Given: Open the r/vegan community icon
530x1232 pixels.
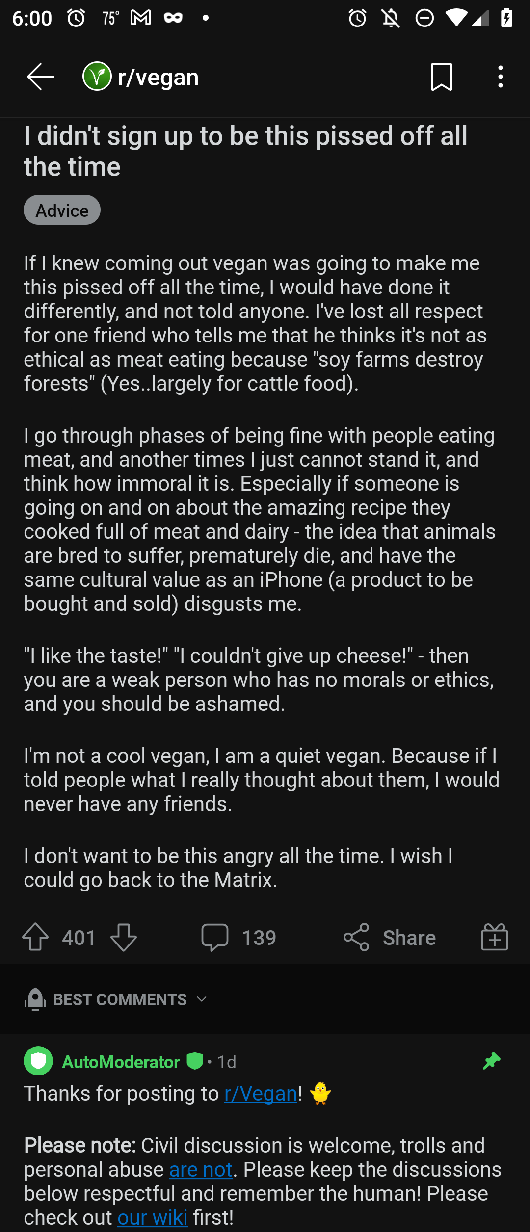Looking at the screenshot, I should pyautogui.click(x=97, y=77).
